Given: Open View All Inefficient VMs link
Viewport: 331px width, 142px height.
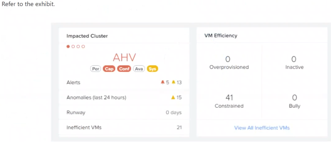Looking at the screenshot, I should click(x=262, y=128).
